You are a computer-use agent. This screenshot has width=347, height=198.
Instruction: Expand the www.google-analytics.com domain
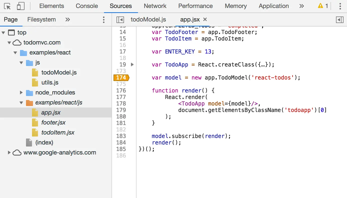pyautogui.click(x=9, y=152)
